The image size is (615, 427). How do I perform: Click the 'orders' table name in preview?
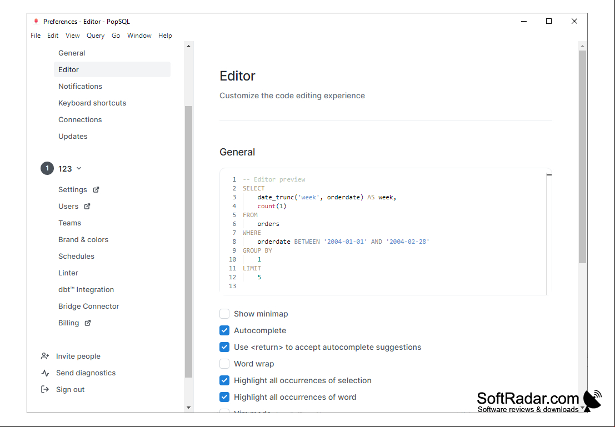pyautogui.click(x=268, y=224)
